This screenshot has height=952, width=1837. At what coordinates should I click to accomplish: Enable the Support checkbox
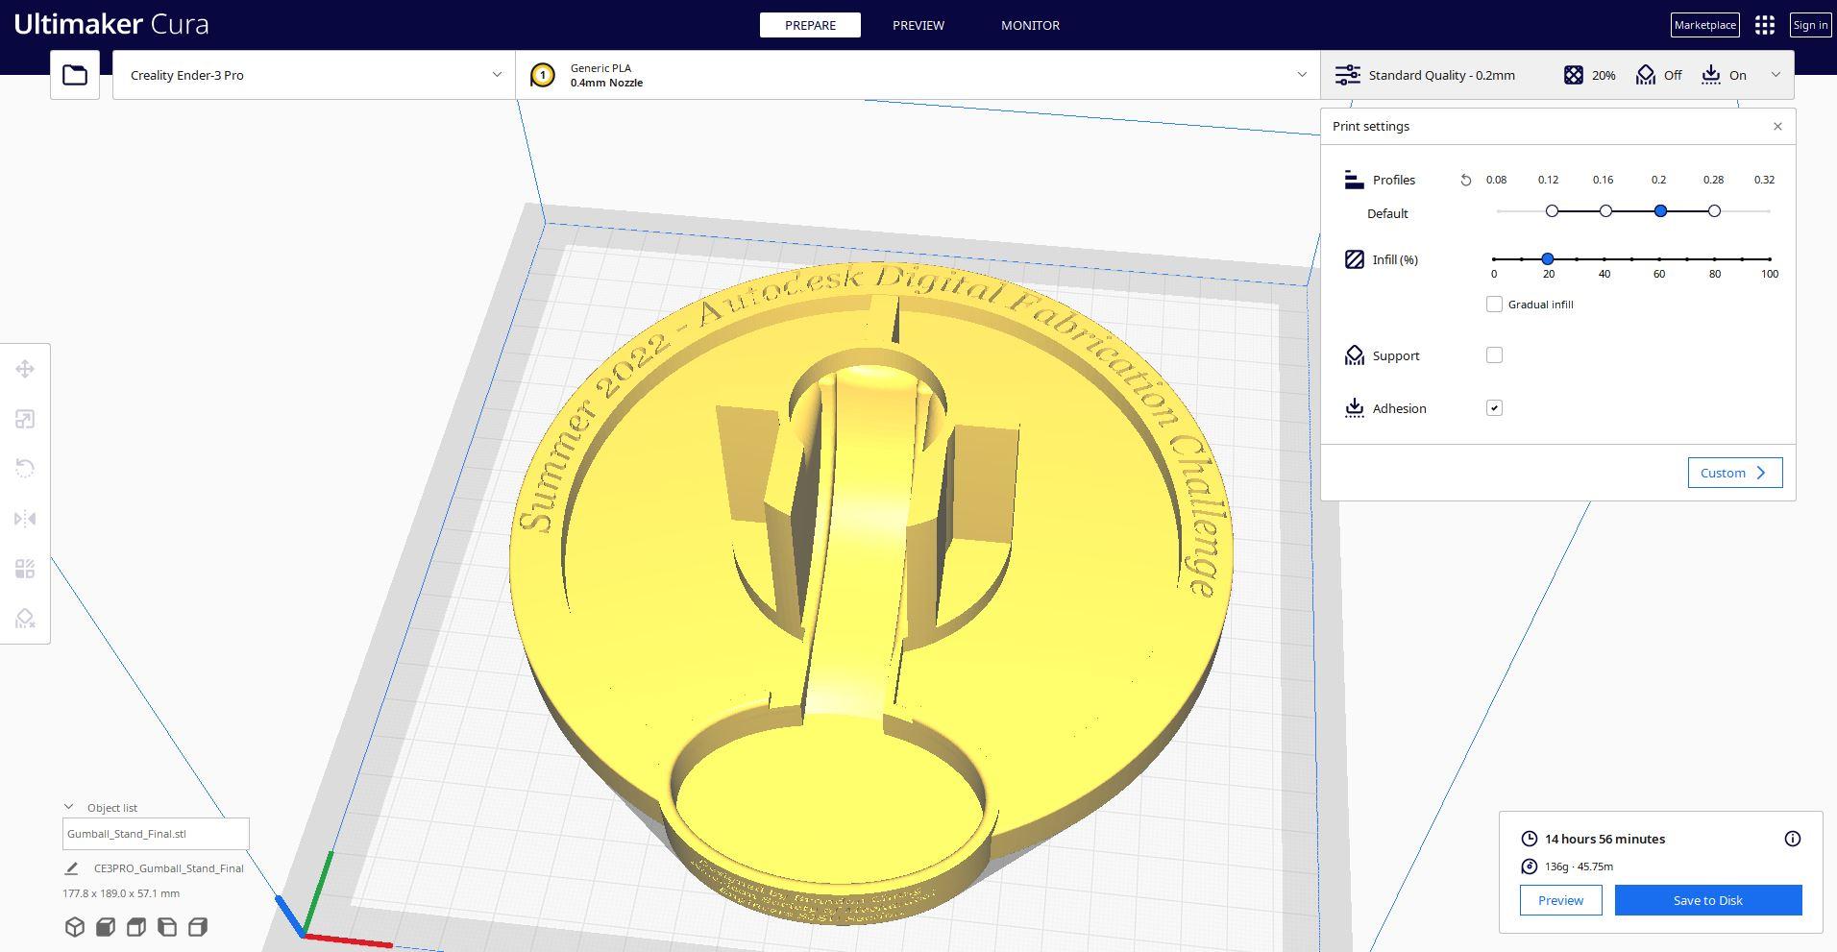coord(1494,355)
